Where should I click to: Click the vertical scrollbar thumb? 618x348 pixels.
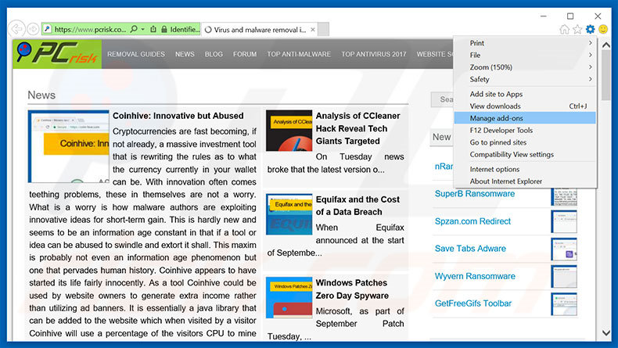[606, 75]
